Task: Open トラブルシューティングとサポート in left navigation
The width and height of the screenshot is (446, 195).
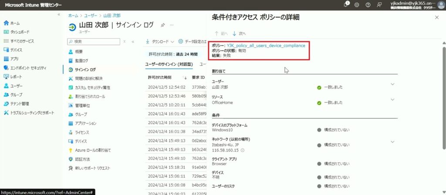Action: 29,113
